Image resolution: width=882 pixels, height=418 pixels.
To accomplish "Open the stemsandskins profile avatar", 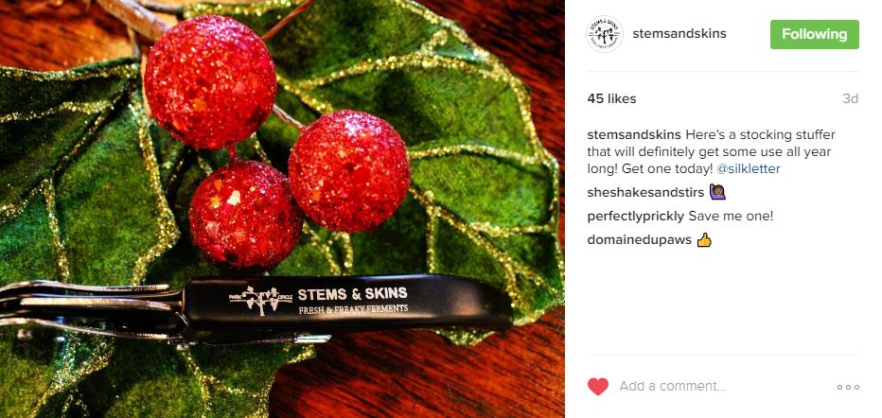I will point(605,34).
